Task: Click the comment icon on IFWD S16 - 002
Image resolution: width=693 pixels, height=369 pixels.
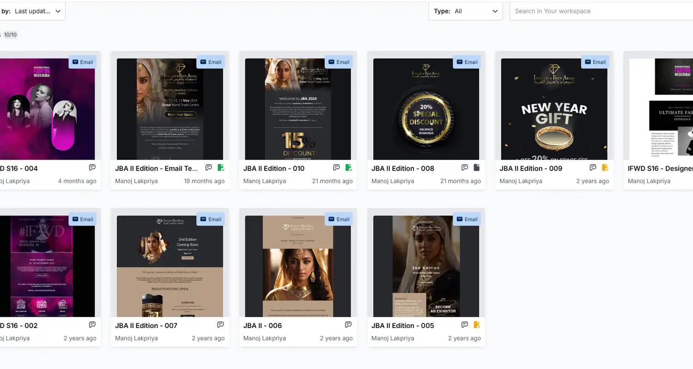Action: (x=92, y=324)
